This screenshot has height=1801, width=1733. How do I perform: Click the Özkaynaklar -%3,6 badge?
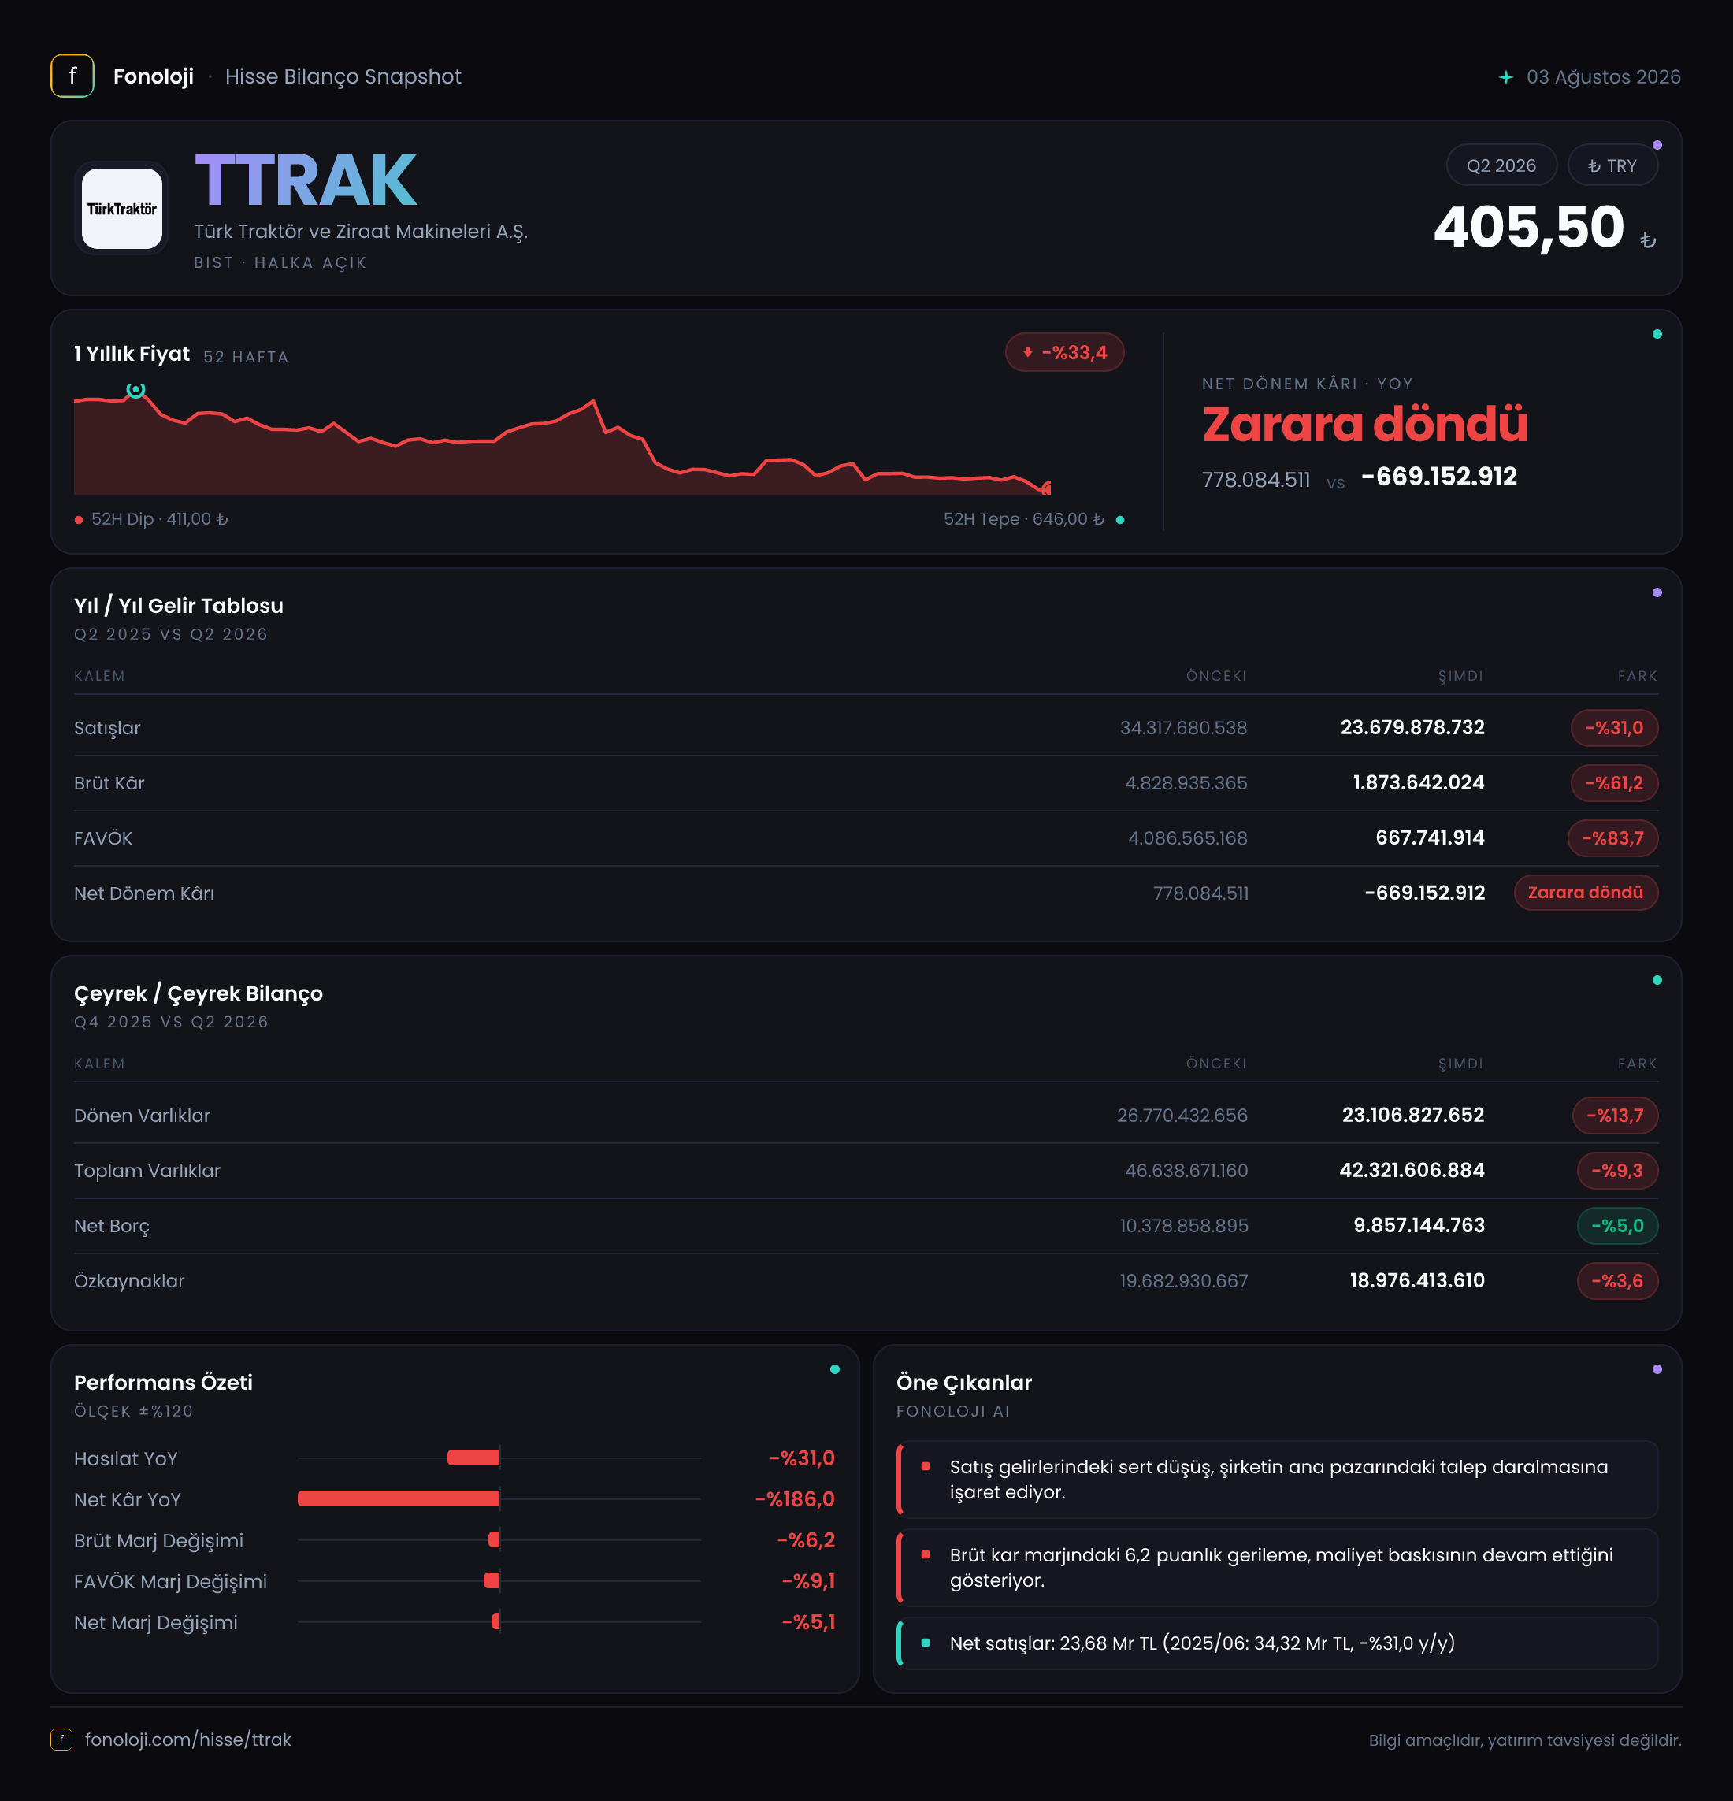(1617, 1281)
